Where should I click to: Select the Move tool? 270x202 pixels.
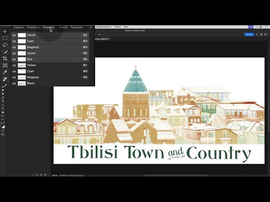pyautogui.click(x=5, y=31)
